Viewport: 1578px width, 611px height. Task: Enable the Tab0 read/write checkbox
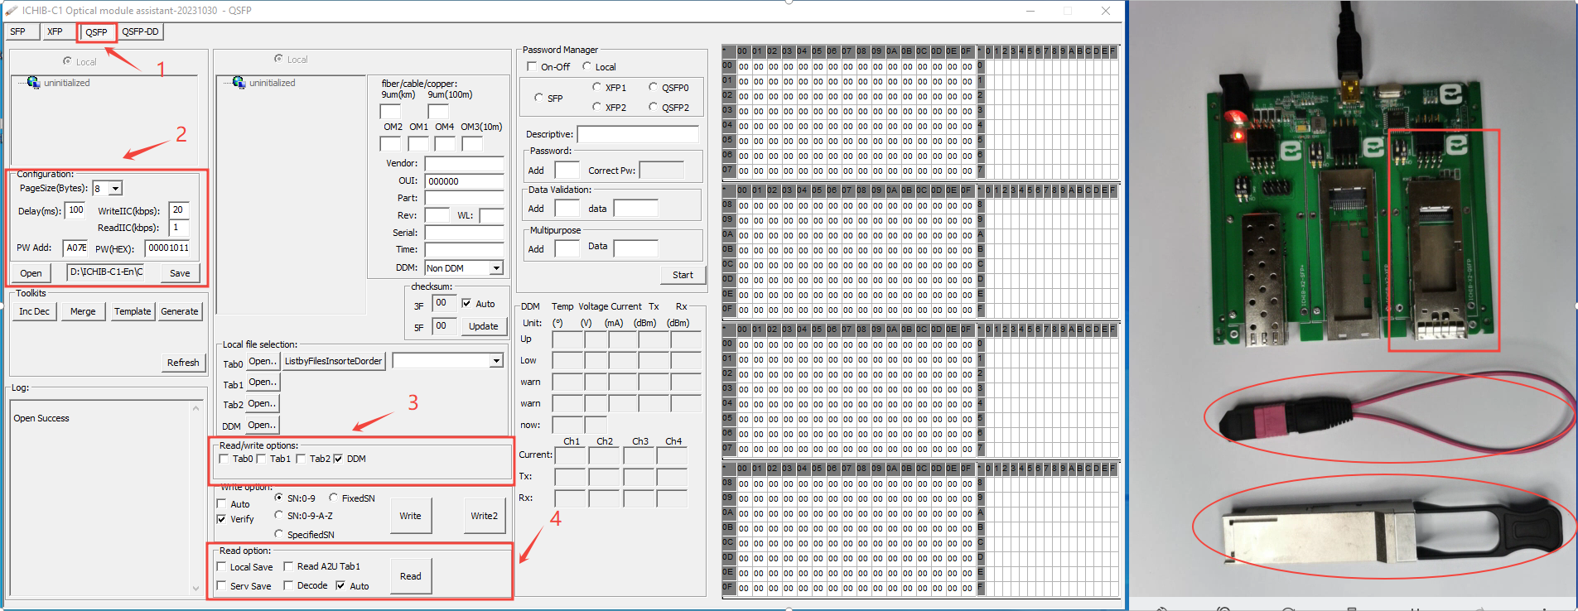pos(224,459)
